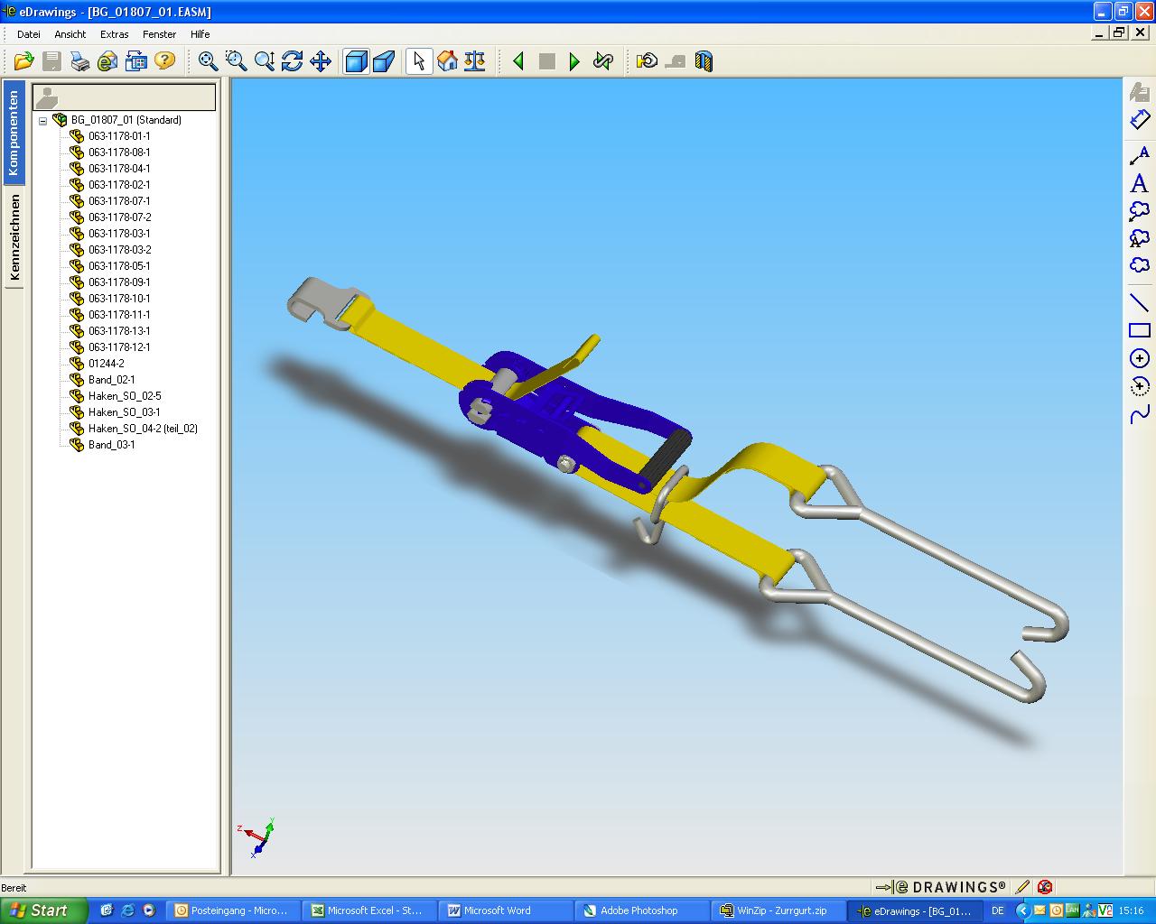1156x924 pixels.
Task: Stop the animation playback
Action: (x=546, y=61)
